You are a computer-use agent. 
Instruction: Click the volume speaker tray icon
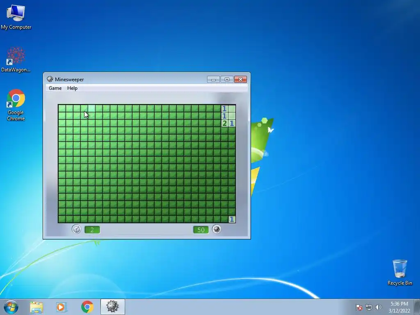coord(379,307)
